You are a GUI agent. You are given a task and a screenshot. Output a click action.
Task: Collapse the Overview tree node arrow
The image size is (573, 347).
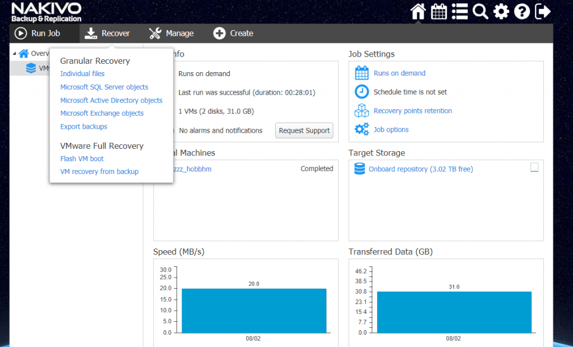point(15,54)
